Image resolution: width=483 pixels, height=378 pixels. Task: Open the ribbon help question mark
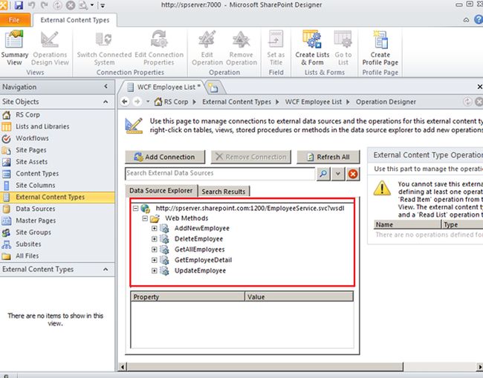(479, 19)
